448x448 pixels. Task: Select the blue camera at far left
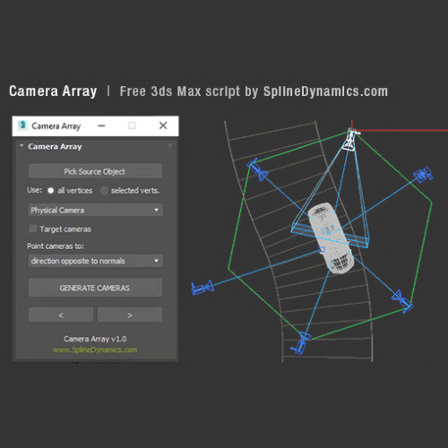(x=202, y=288)
